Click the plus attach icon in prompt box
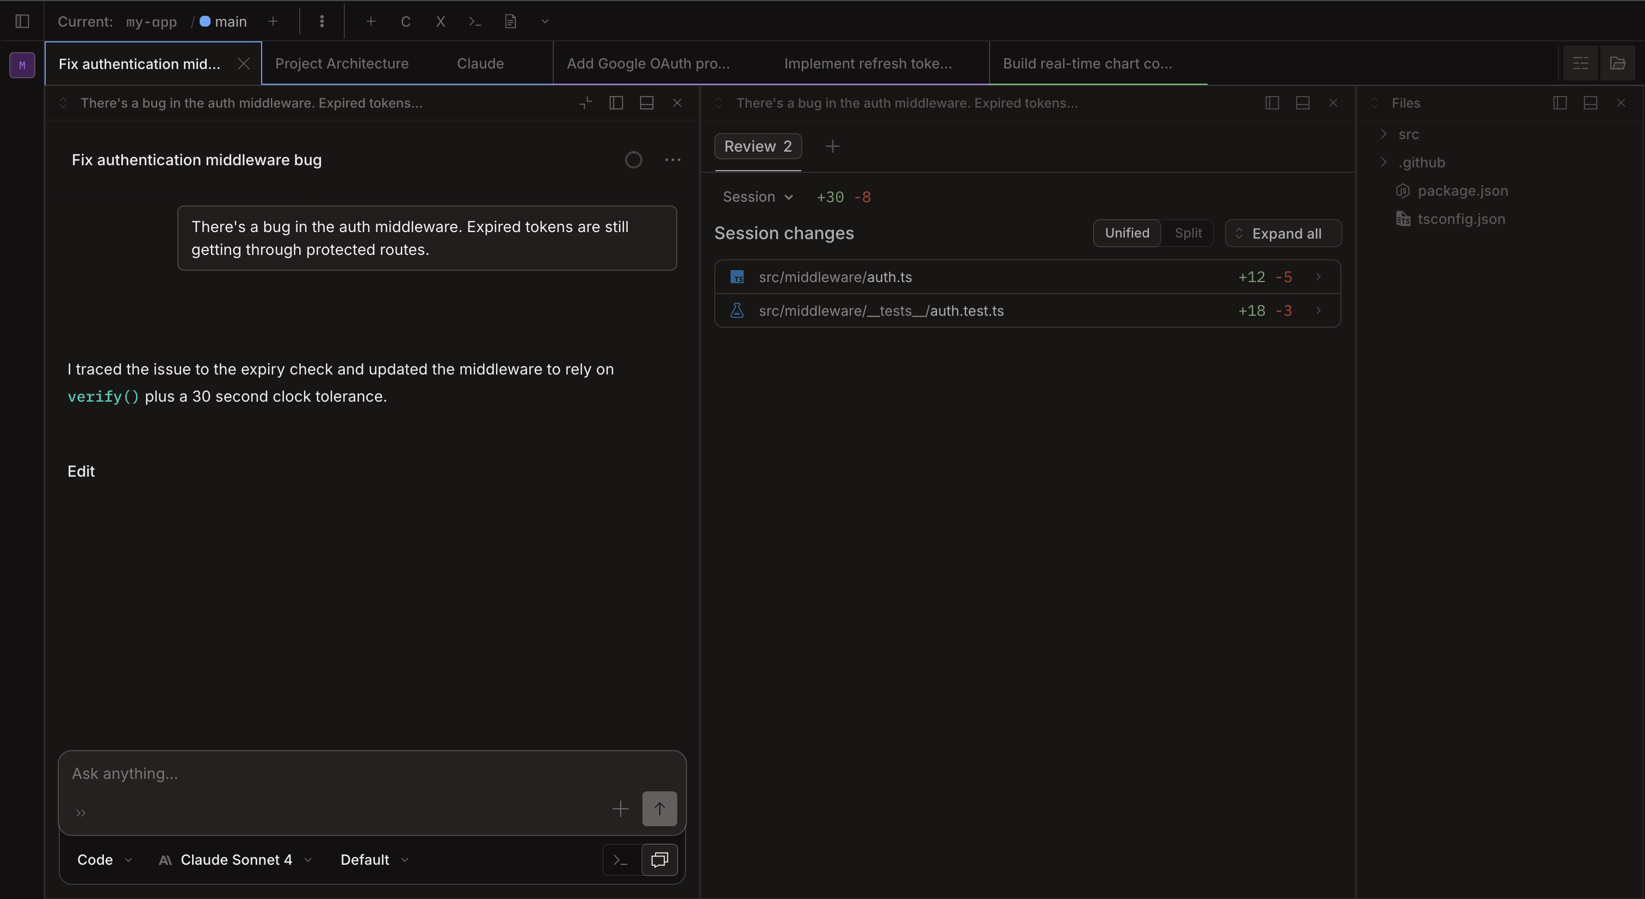This screenshot has width=1645, height=899. click(620, 808)
